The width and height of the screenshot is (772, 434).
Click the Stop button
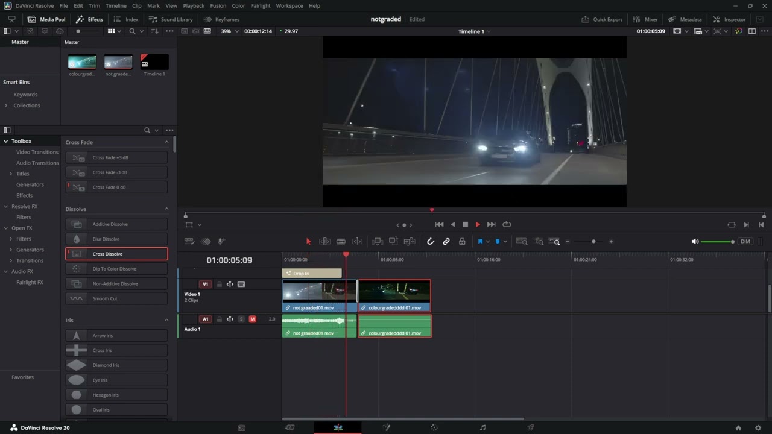[x=465, y=224]
